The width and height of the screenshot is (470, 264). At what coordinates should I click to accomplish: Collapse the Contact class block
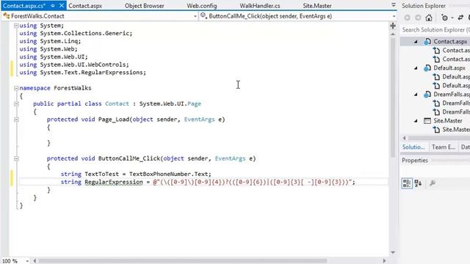[16, 104]
